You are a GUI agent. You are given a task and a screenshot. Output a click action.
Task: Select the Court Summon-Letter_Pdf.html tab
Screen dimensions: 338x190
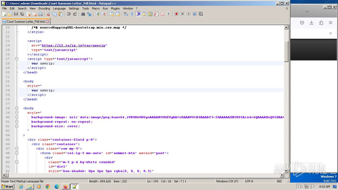pyautogui.click(x=25, y=22)
